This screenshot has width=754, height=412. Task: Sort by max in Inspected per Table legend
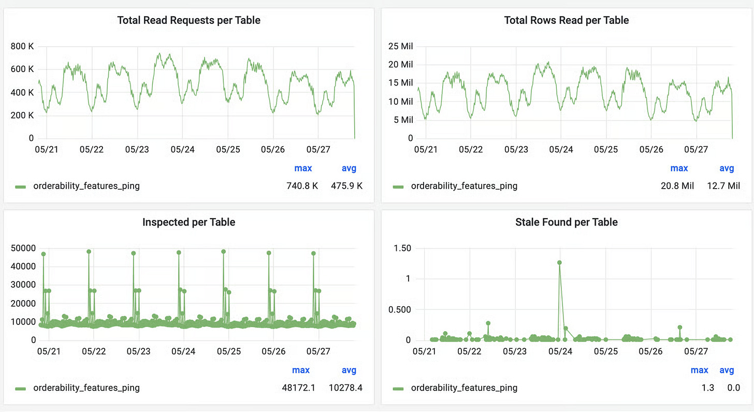[301, 370]
